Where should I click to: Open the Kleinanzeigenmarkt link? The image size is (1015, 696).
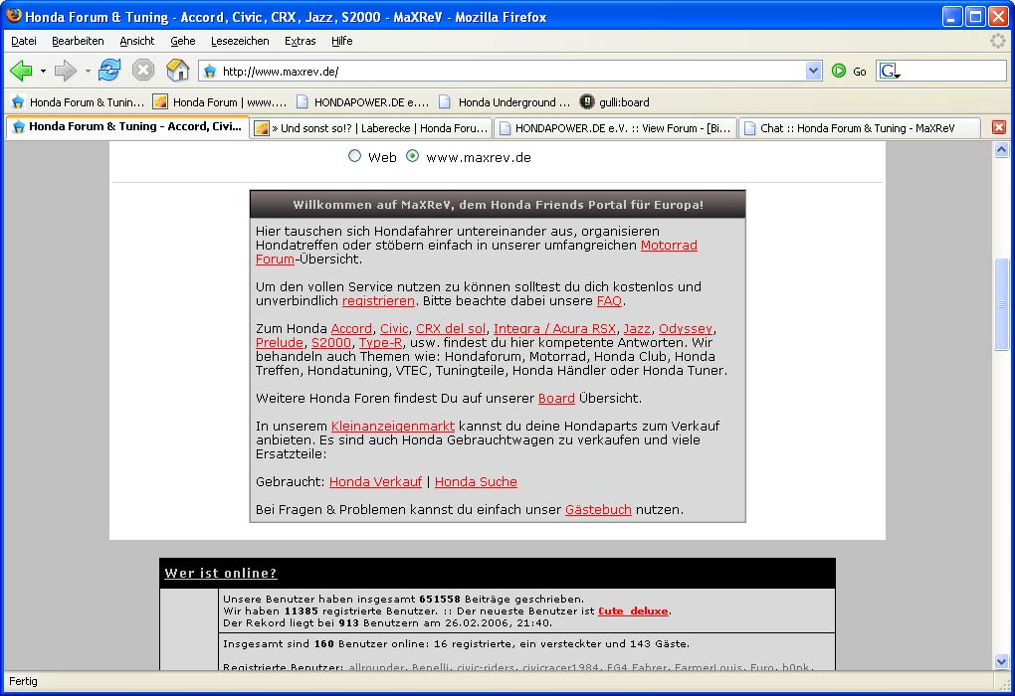[x=392, y=426]
